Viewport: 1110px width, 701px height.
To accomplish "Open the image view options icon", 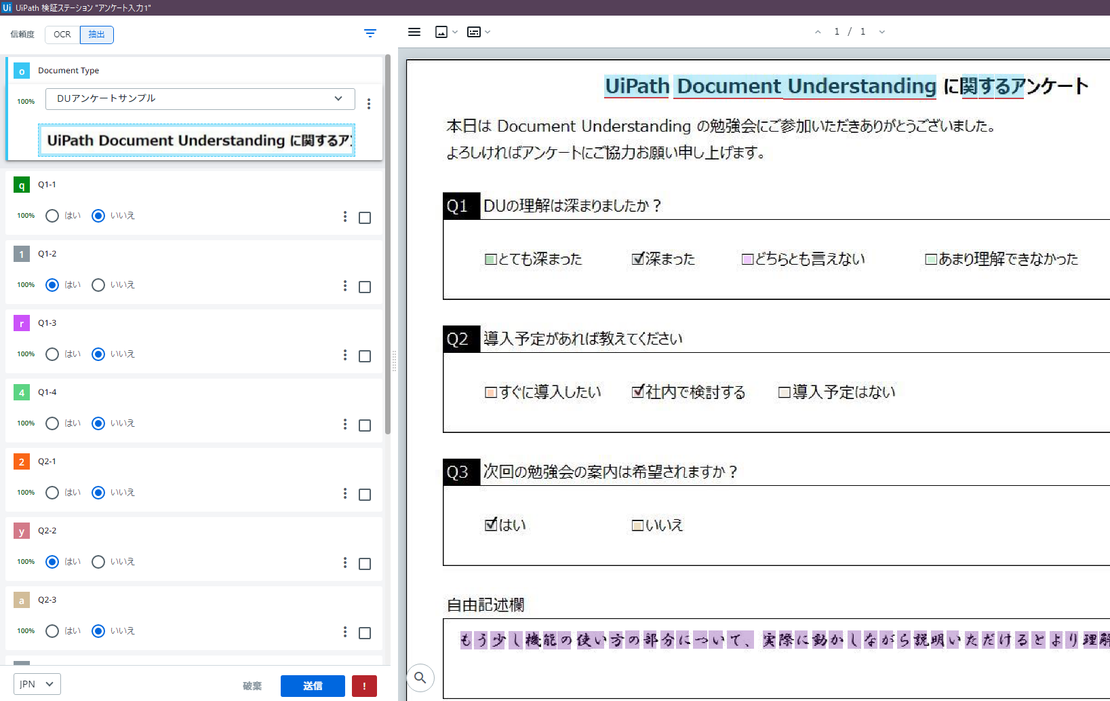I will coord(441,32).
